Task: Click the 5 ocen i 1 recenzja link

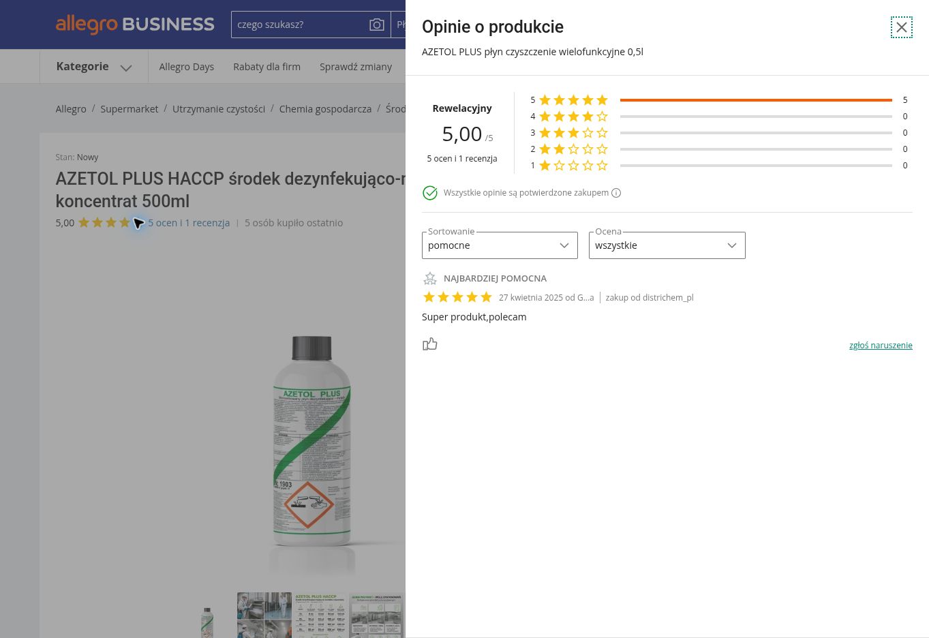Action: coord(189,223)
